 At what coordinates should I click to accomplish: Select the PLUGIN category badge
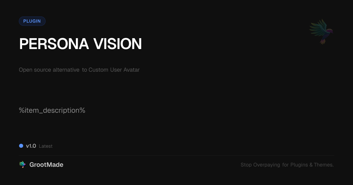32,21
